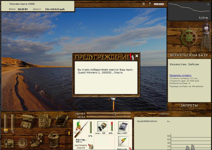This screenshot has height=150, width=212.
Task: Click the Казахстан. Зайсан location title
Action: coord(184,64)
